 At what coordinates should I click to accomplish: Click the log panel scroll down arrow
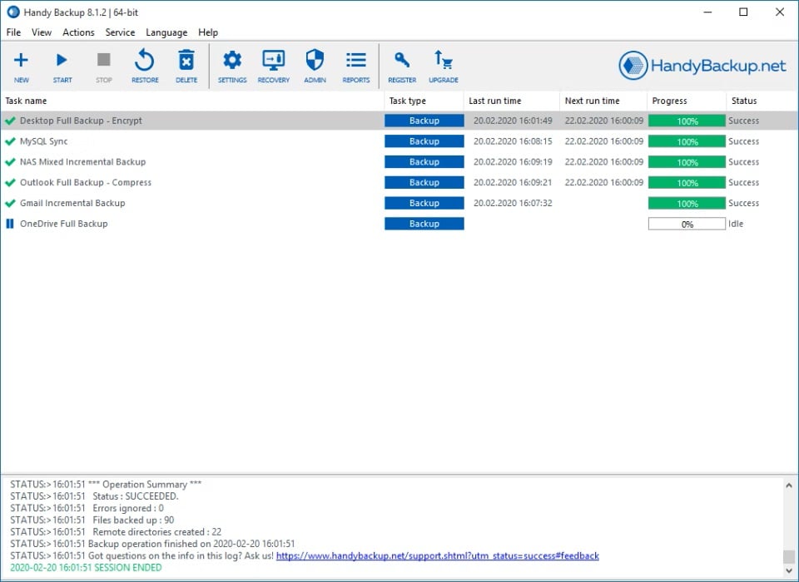tap(789, 570)
